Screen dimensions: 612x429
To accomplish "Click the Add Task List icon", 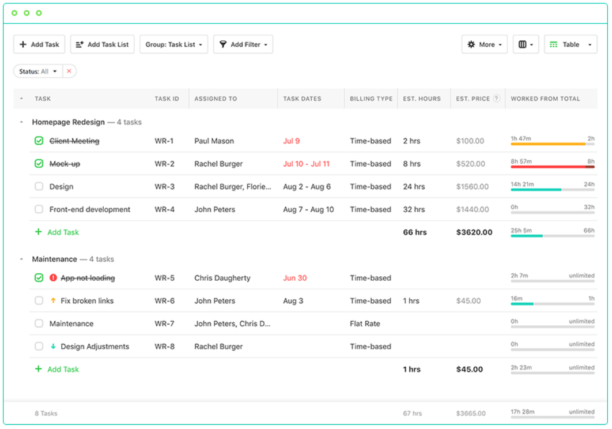I will [x=79, y=44].
